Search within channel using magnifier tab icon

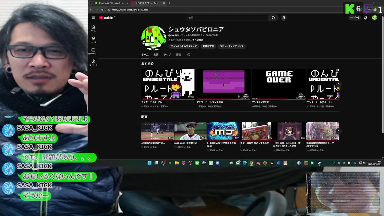(189, 55)
